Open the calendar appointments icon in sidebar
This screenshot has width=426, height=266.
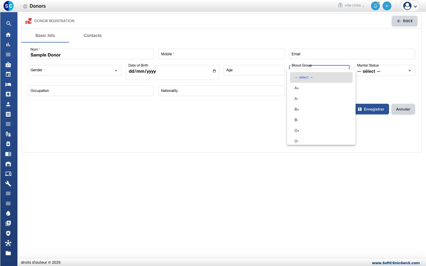(8, 74)
